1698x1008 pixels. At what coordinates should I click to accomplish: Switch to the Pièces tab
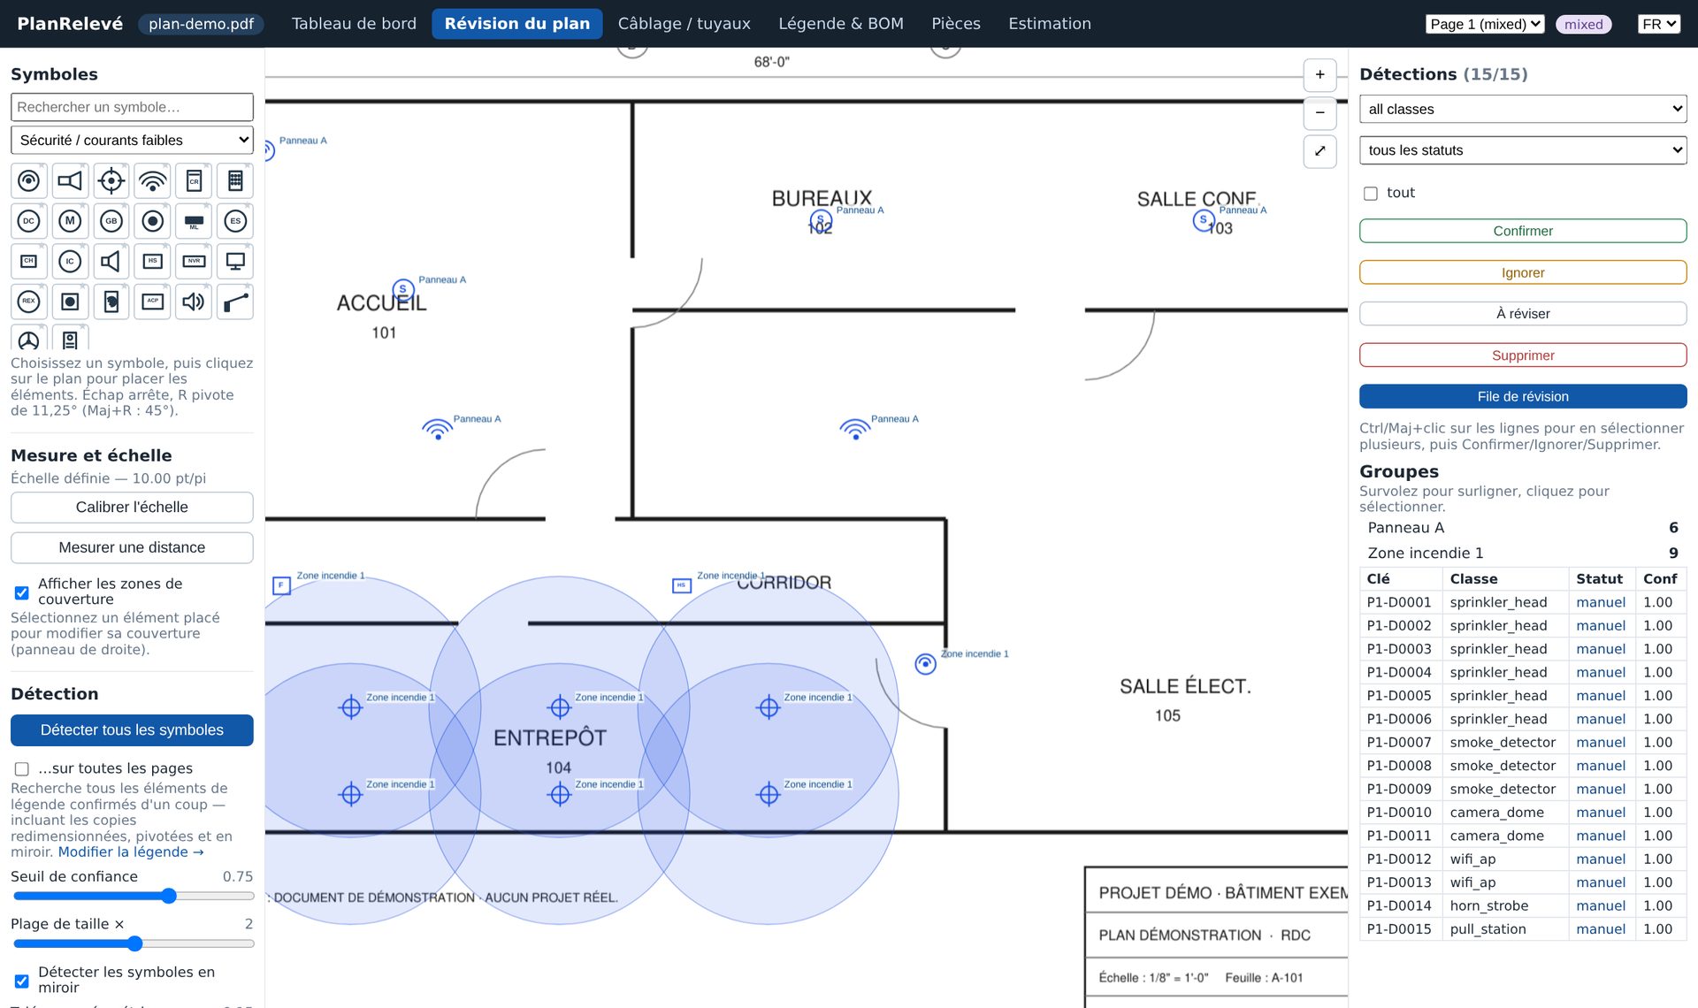point(956,24)
